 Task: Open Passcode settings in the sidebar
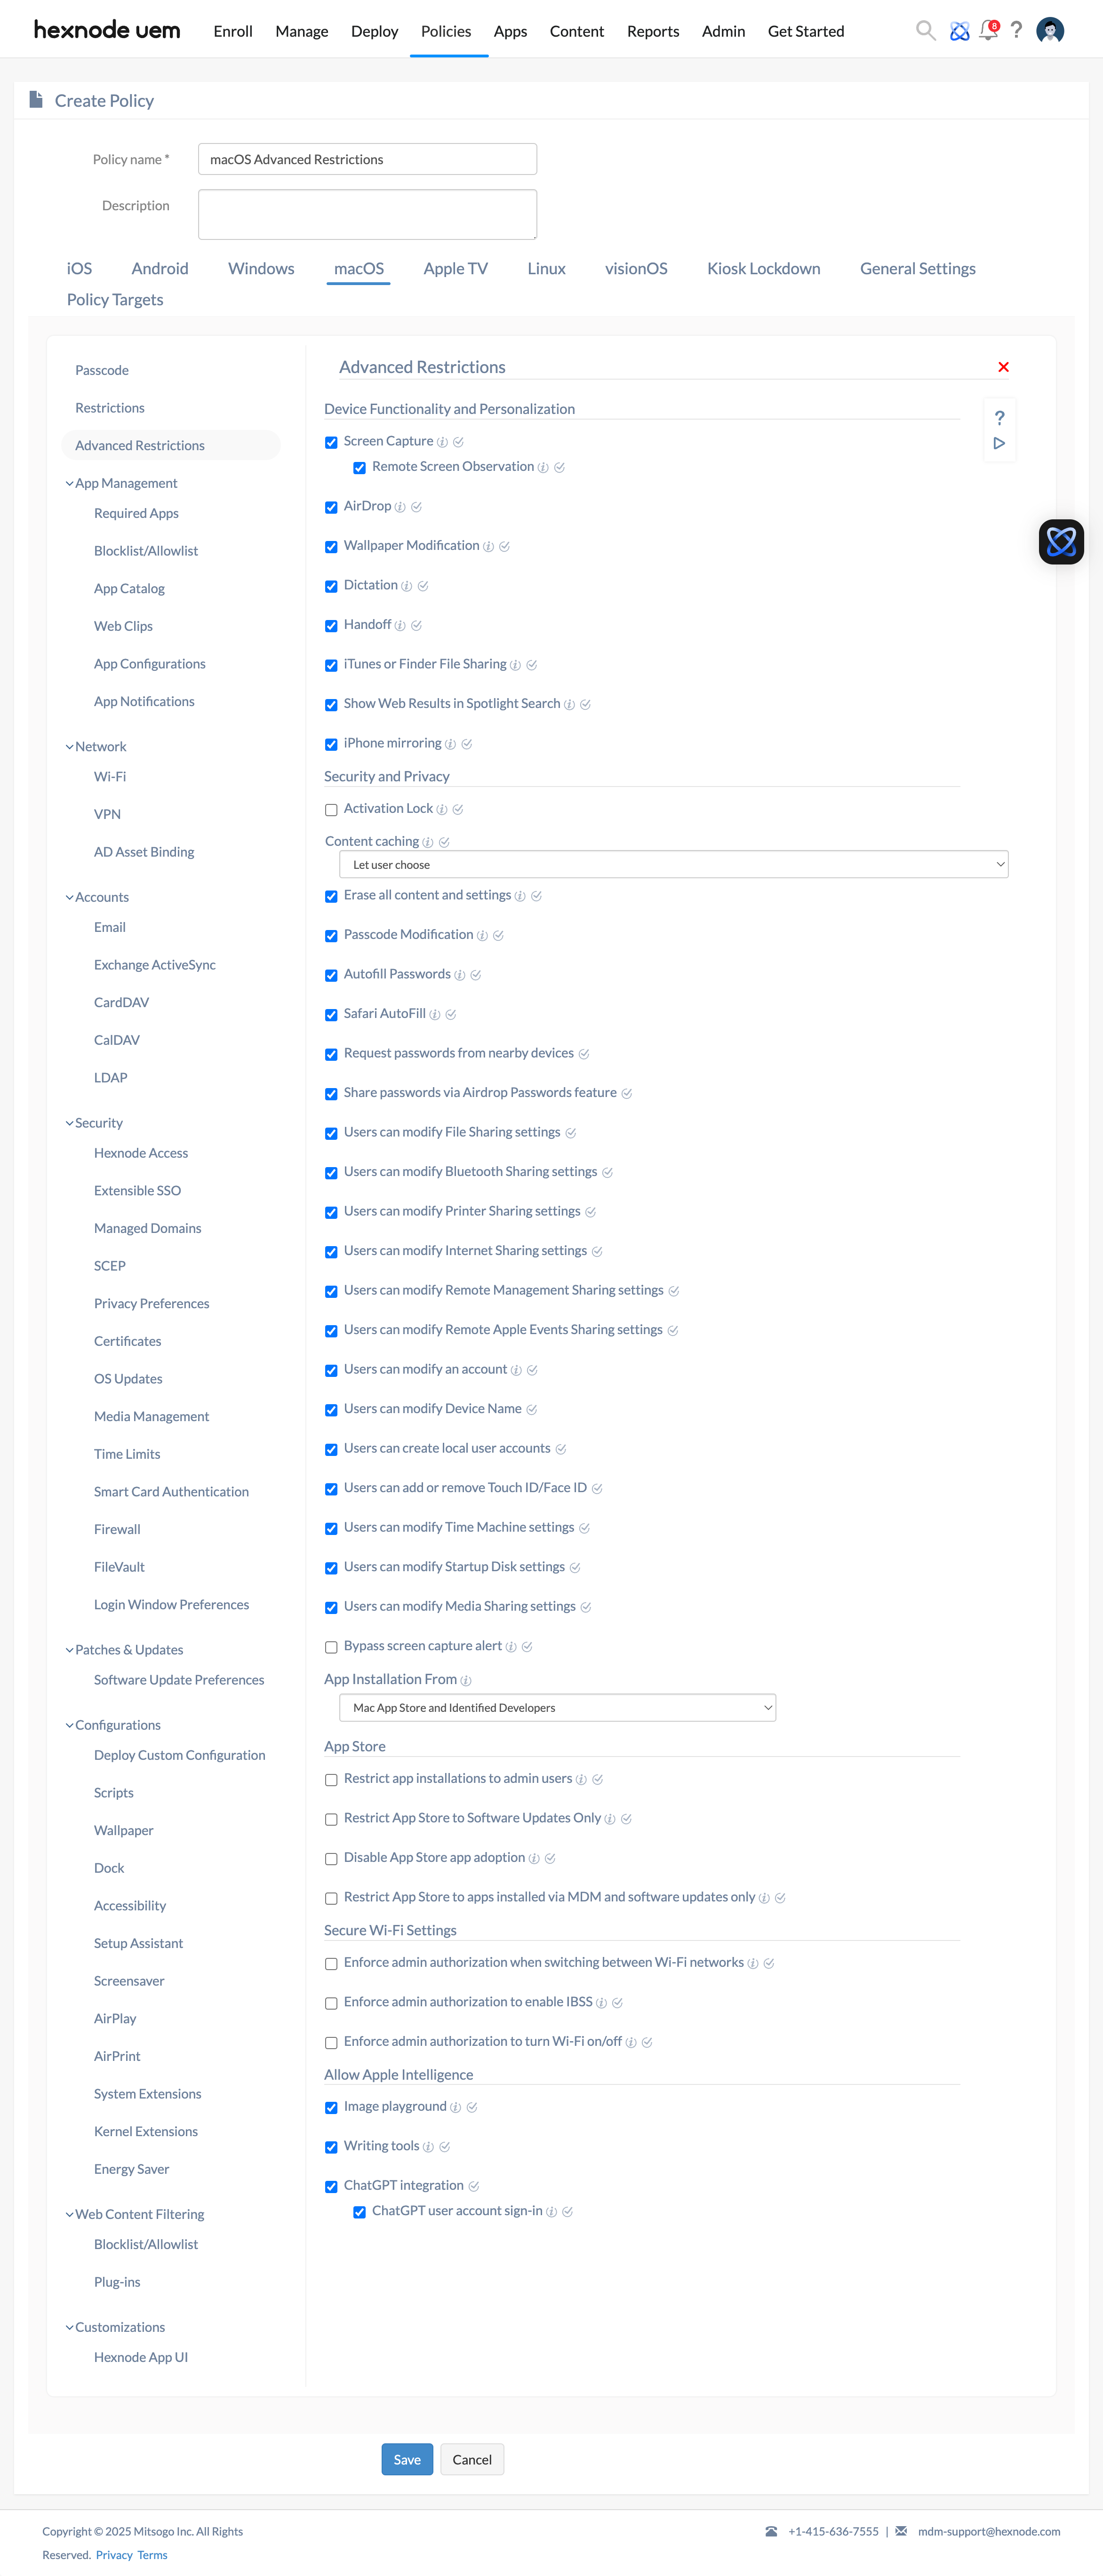coord(102,370)
